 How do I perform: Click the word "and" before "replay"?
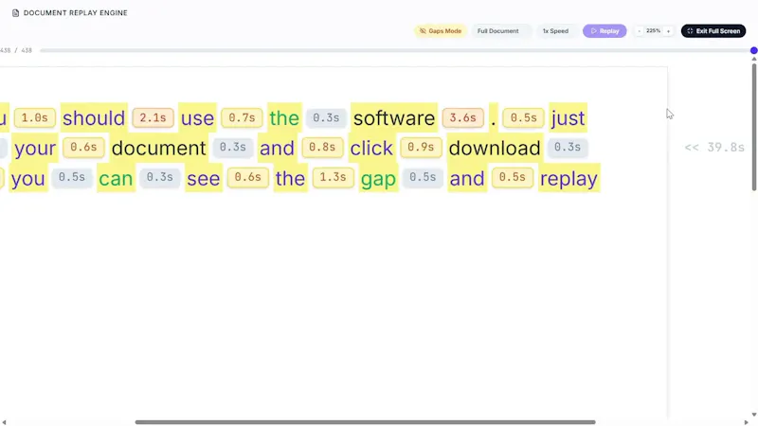tap(466, 178)
